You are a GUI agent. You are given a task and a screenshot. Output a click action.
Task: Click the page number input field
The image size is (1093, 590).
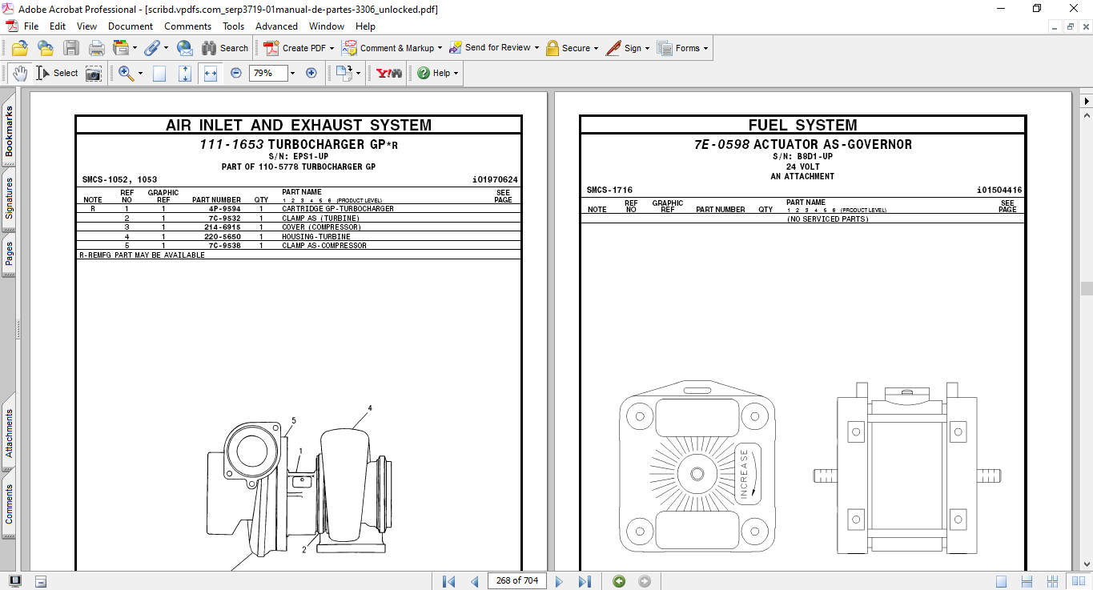coord(517,580)
